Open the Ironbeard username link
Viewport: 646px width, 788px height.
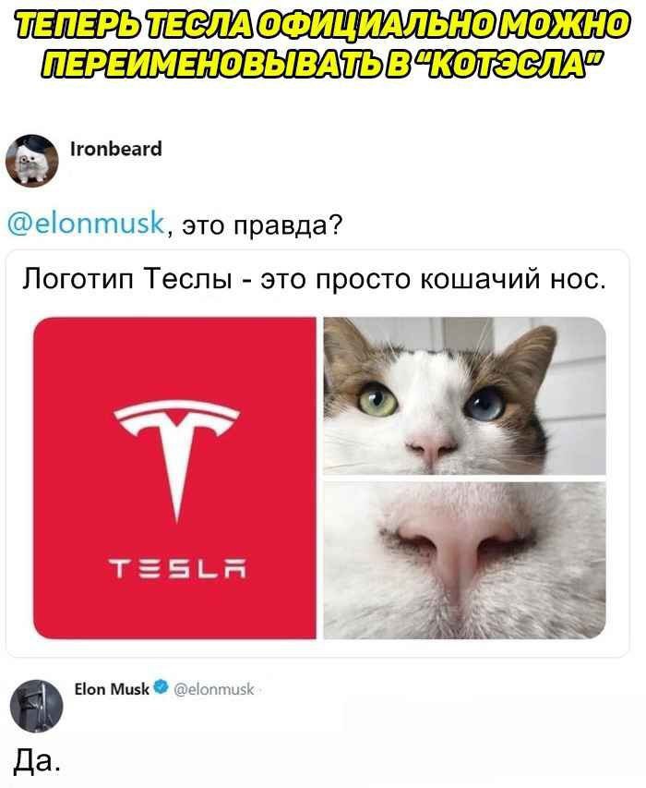(x=116, y=150)
